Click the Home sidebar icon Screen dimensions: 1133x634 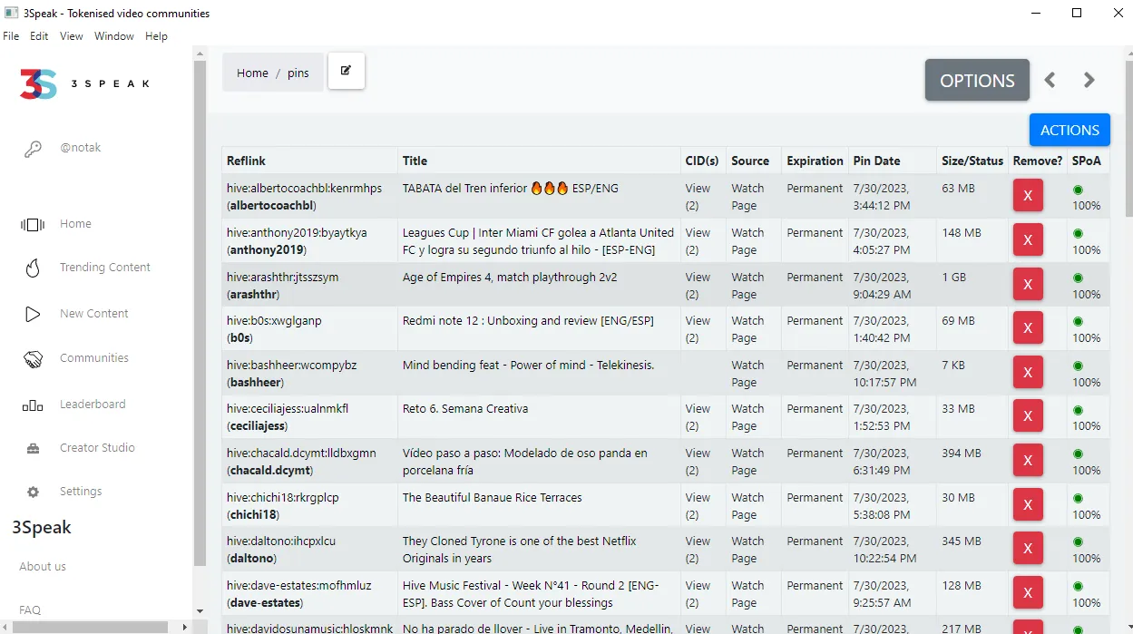[x=33, y=224]
